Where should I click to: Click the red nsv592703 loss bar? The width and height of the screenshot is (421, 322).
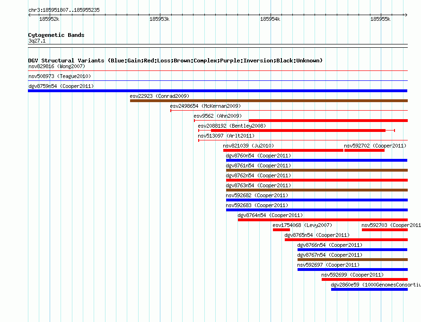click(385, 230)
